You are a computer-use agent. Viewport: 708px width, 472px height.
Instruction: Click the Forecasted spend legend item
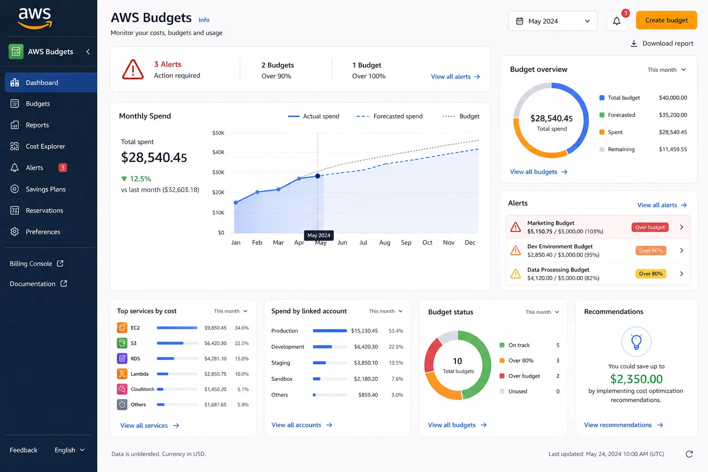click(x=389, y=116)
